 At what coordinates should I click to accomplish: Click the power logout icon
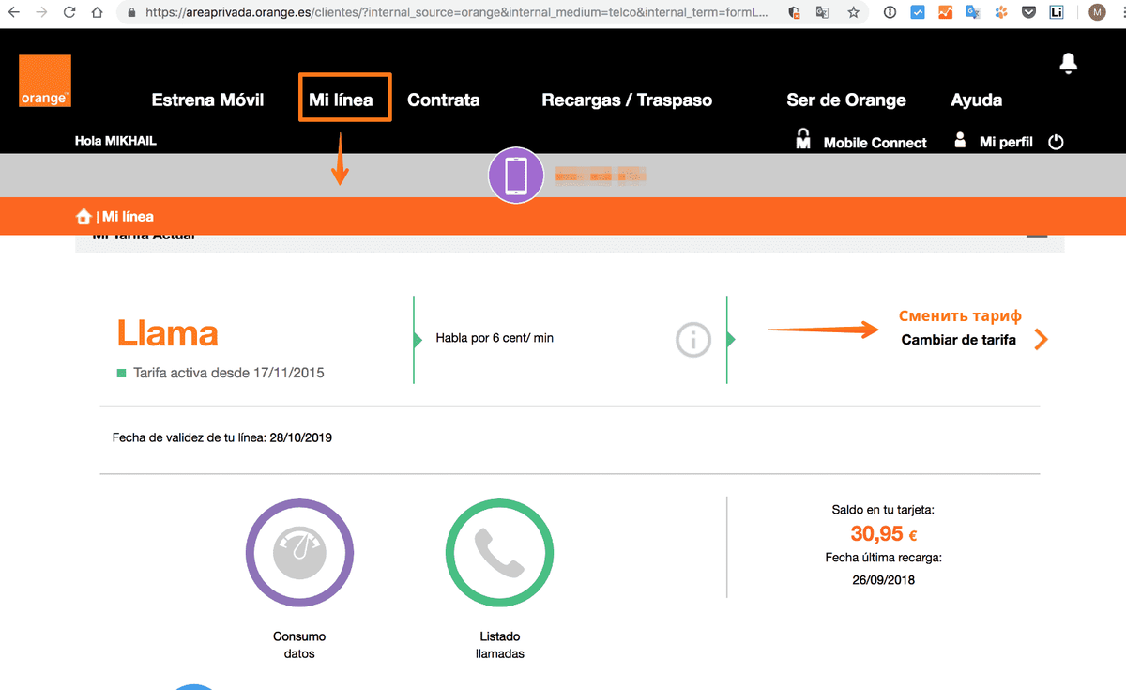point(1056,143)
